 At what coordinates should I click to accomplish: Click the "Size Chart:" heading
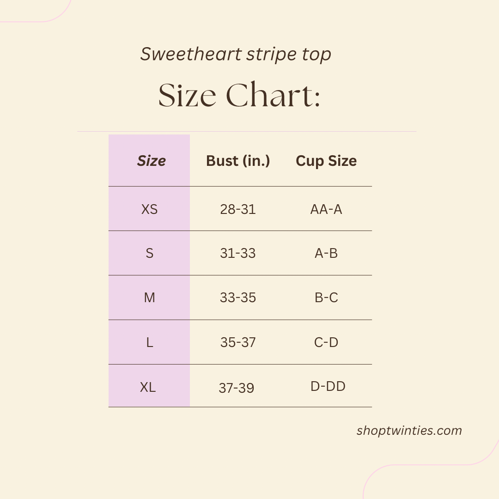click(239, 96)
